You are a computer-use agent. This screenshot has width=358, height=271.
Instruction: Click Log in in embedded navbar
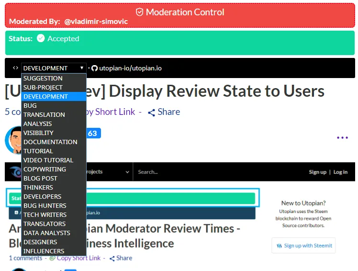point(340,172)
